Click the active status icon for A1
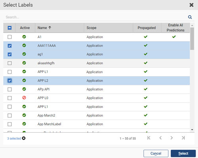The height and width of the screenshot is (158, 198). 24,37
